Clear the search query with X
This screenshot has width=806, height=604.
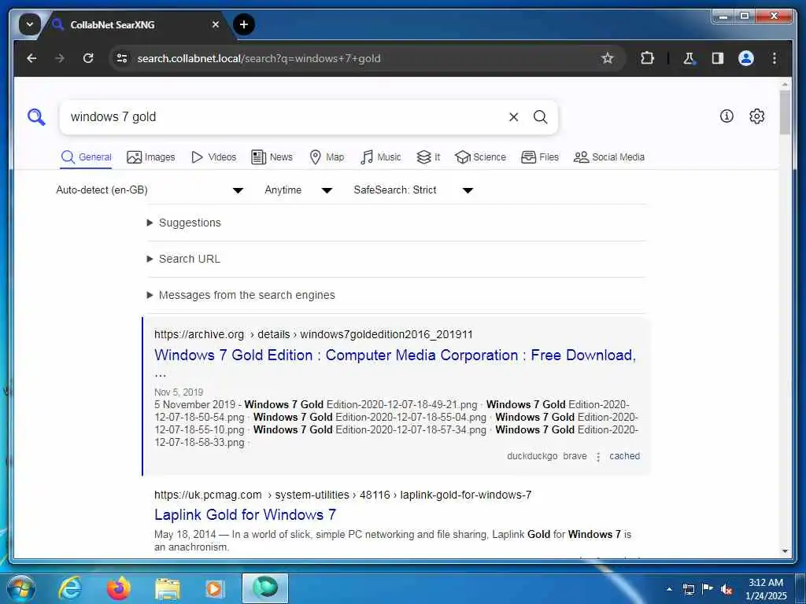click(x=513, y=117)
